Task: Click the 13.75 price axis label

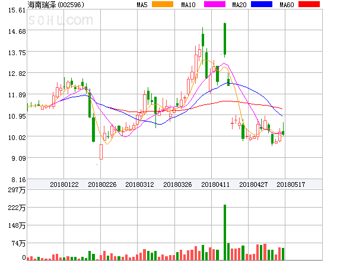Action: 17,53
